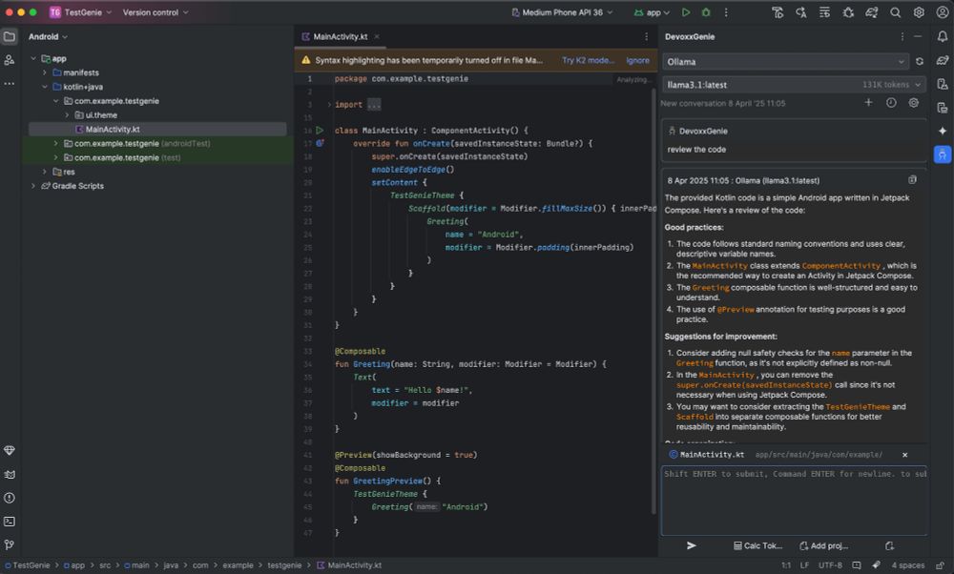The image size is (954, 574).
Task: Open the Git version control tool window
Action: click(10, 544)
